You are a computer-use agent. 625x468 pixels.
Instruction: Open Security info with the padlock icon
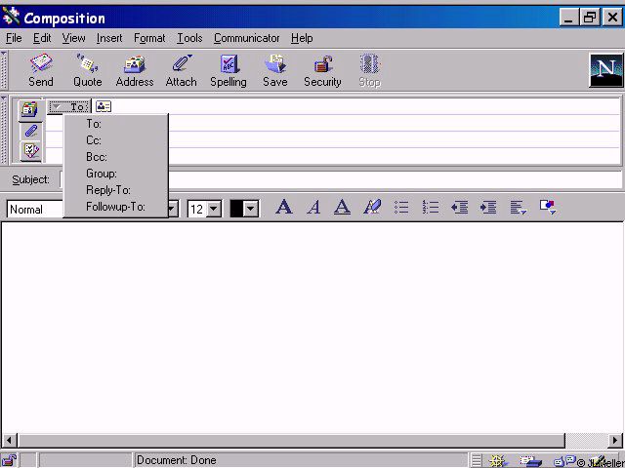tap(322, 70)
